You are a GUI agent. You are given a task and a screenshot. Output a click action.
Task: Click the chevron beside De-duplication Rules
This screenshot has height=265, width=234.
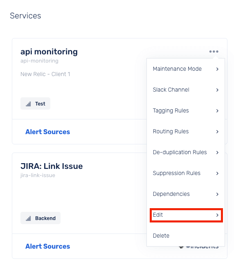217,153
